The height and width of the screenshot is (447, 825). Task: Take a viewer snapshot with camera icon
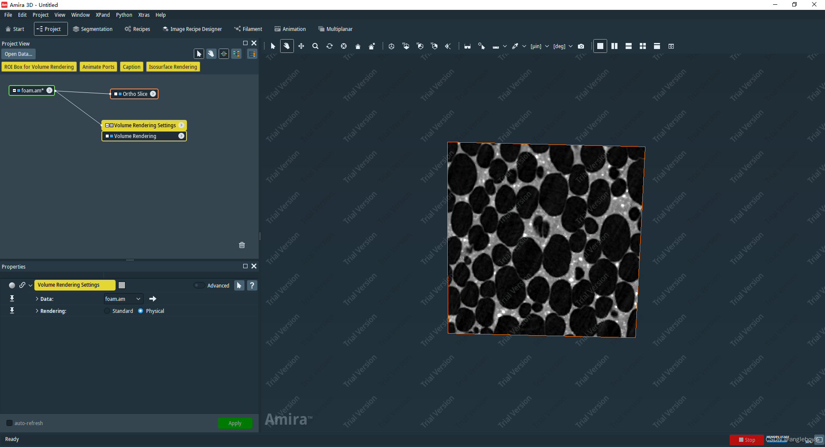581,46
